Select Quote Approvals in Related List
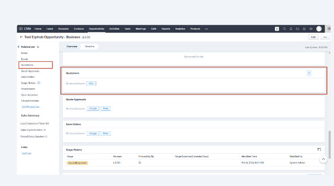The image size is (334, 186). [x=30, y=71]
